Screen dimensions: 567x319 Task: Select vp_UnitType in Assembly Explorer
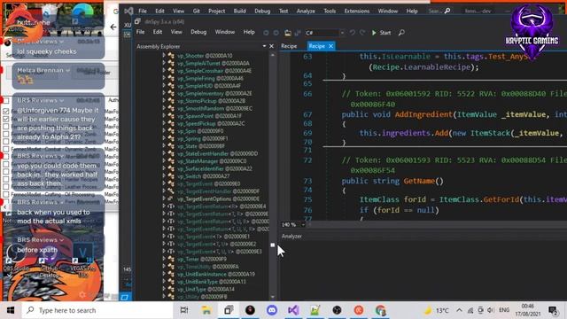206,290
